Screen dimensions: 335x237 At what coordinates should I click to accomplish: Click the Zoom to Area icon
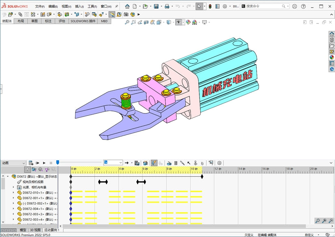(x=133, y=22)
